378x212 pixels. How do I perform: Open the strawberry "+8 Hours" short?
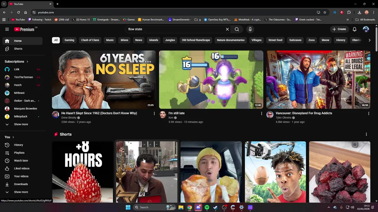(x=82, y=172)
